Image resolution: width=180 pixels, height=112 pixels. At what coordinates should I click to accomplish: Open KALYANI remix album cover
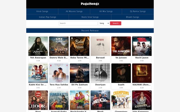click(x=142, y=73)
